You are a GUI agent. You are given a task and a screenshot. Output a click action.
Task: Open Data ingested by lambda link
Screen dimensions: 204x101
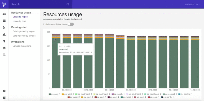pos(24,36)
